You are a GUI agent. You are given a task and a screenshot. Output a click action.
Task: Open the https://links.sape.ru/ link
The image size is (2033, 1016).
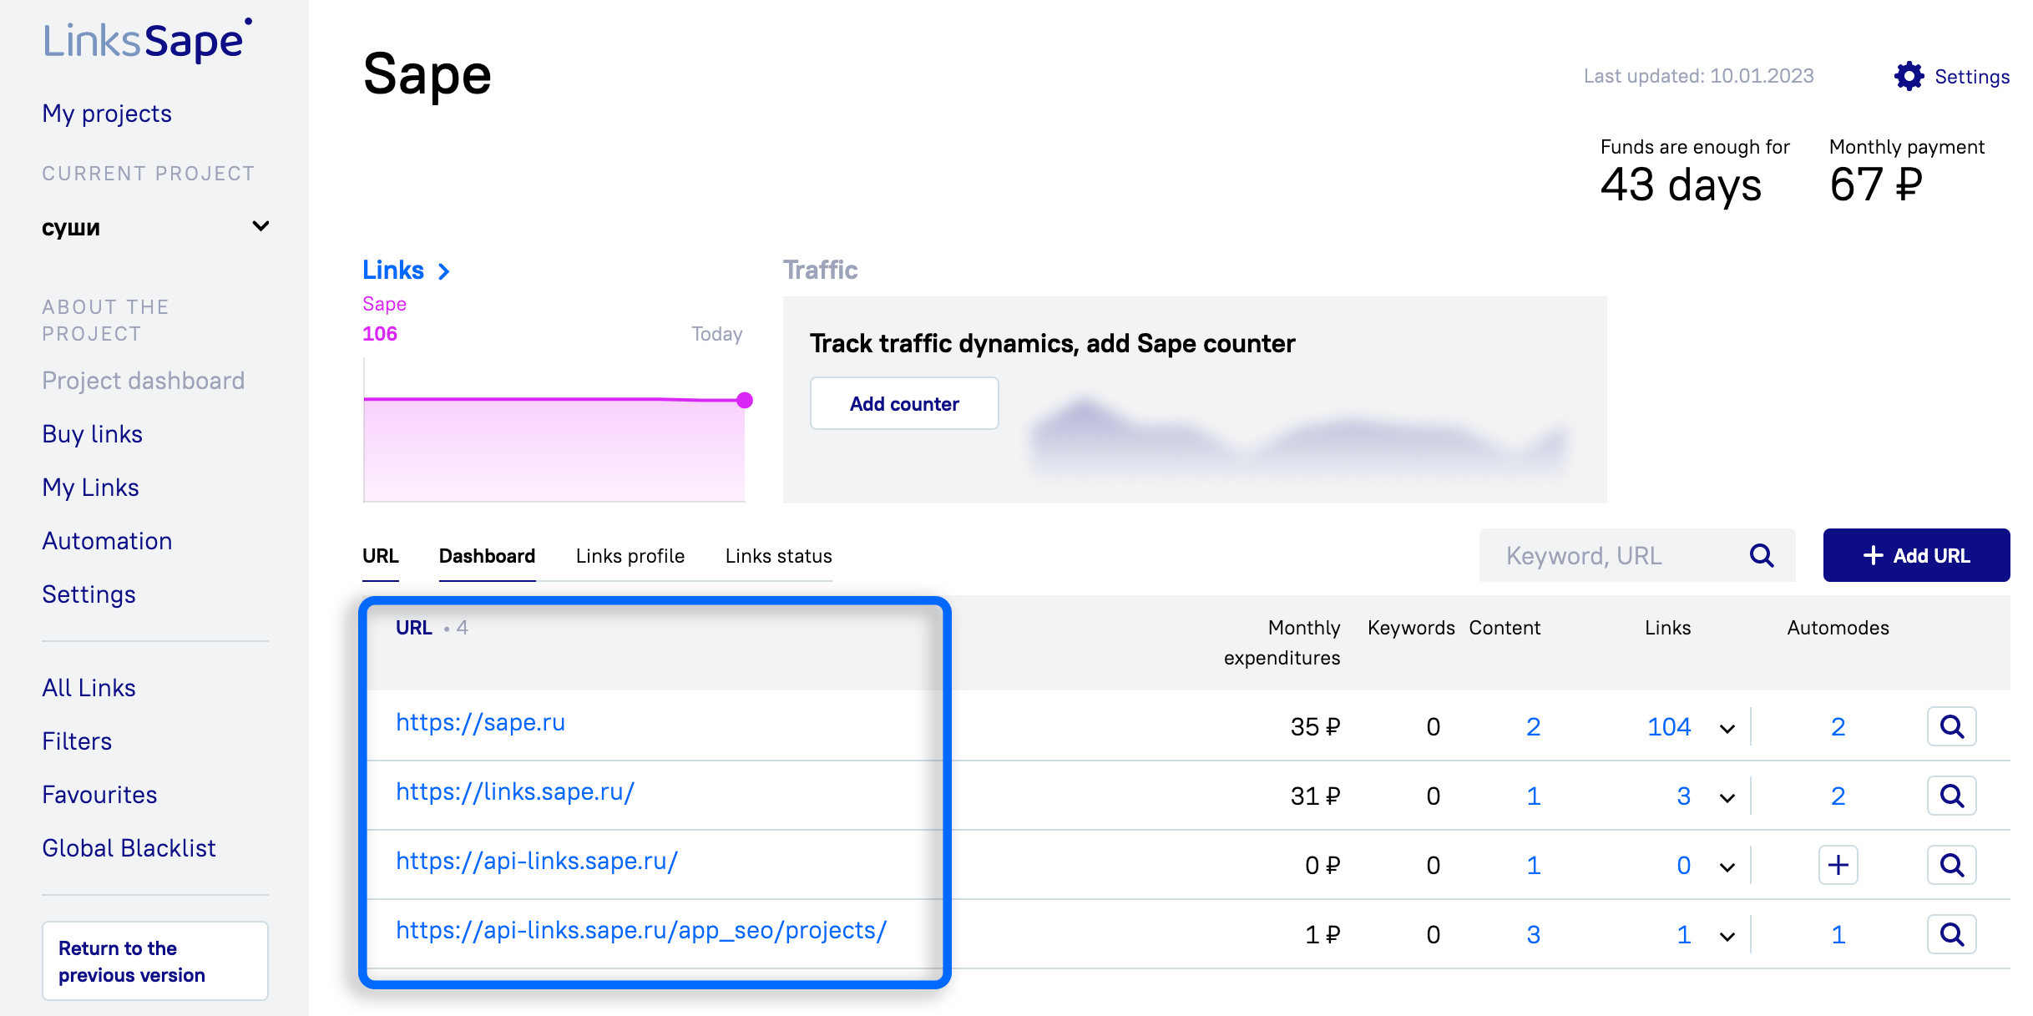pyautogui.click(x=515, y=791)
